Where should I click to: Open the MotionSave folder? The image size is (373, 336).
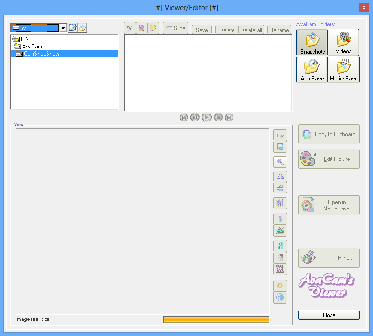(x=343, y=69)
